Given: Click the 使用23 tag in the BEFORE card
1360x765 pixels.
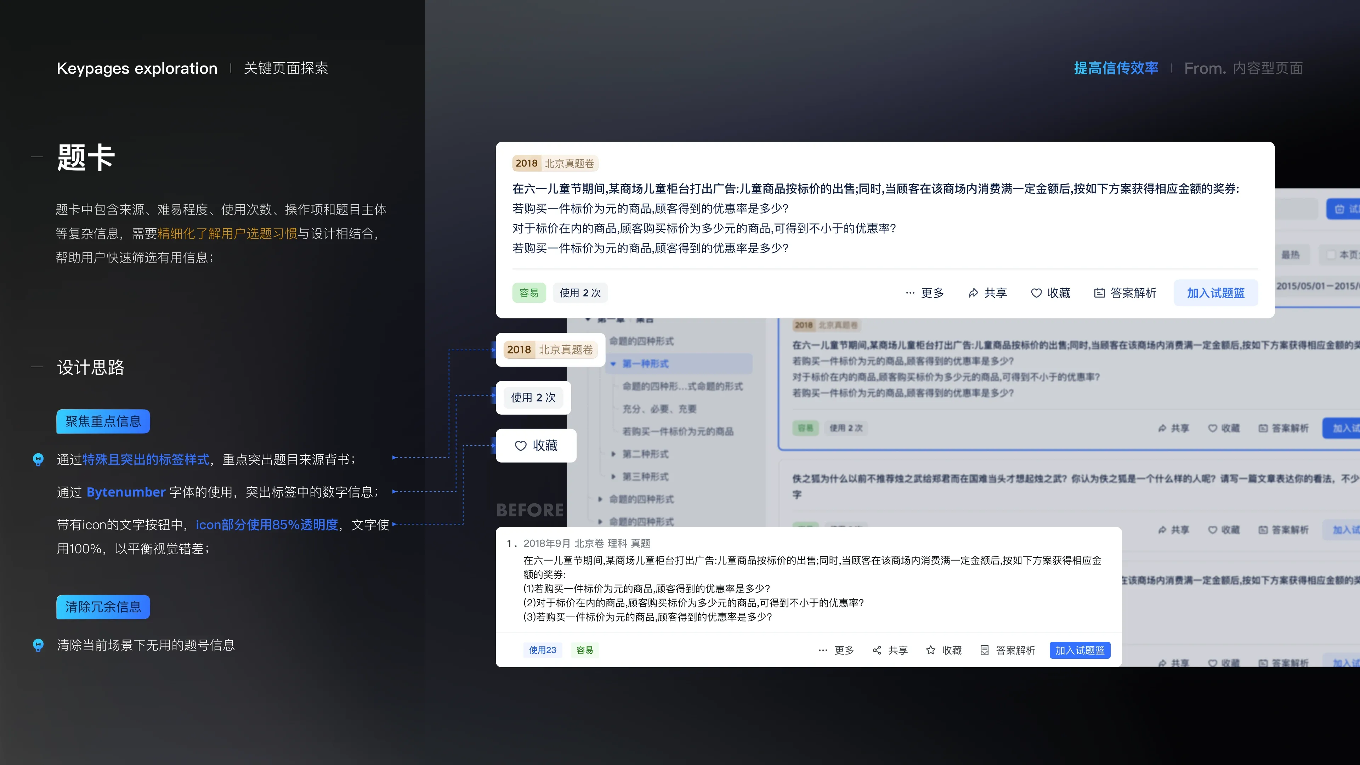Looking at the screenshot, I should pyautogui.click(x=542, y=650).
